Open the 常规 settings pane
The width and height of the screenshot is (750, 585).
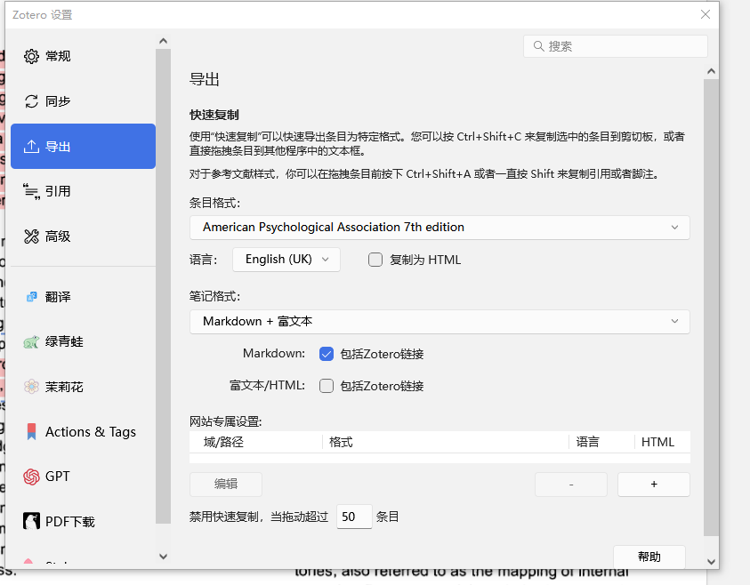click(84, 56)
